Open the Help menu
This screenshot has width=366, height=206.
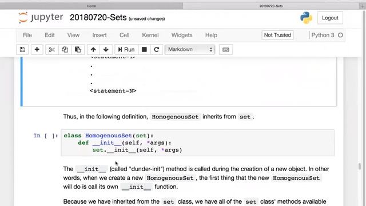click(211, 35)
